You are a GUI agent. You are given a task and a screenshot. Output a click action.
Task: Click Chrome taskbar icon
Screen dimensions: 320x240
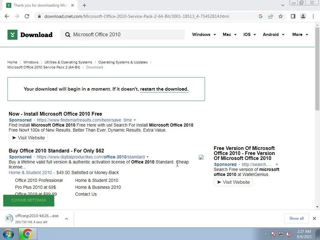28,234
